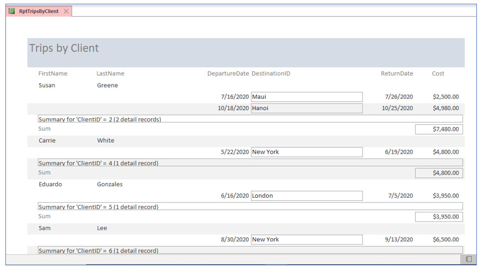The image size is (480, 268).
Task: Click summary box for ClientID 2
Action: (250, 119)
